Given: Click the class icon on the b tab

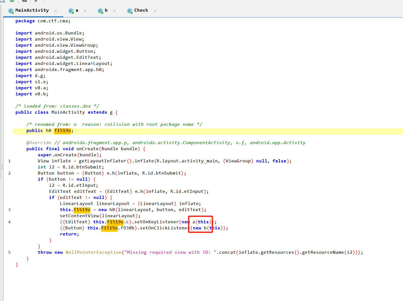Looking at the screenshot, I should click(101, 11).
